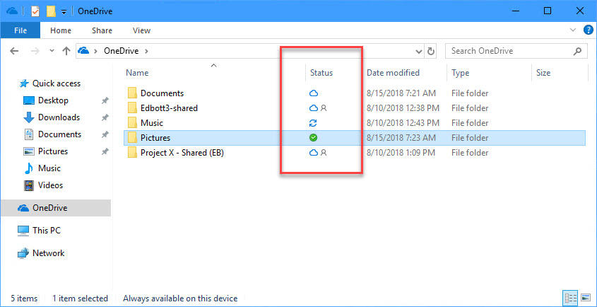The height and width of the screenshot is (307, 597).
Task: Open the recent locations dropdown arrow
Action: pos(52,51)
